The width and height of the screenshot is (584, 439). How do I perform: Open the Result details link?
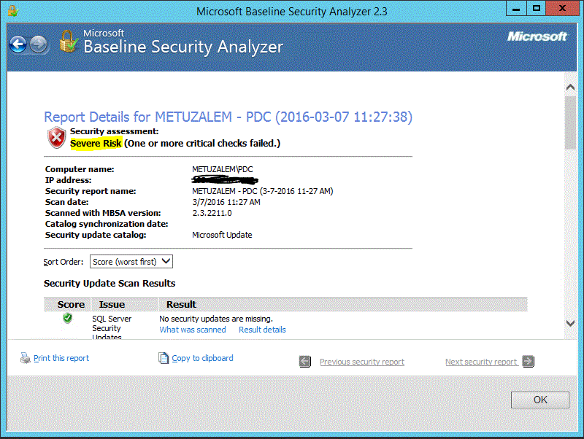click(263, 330)
